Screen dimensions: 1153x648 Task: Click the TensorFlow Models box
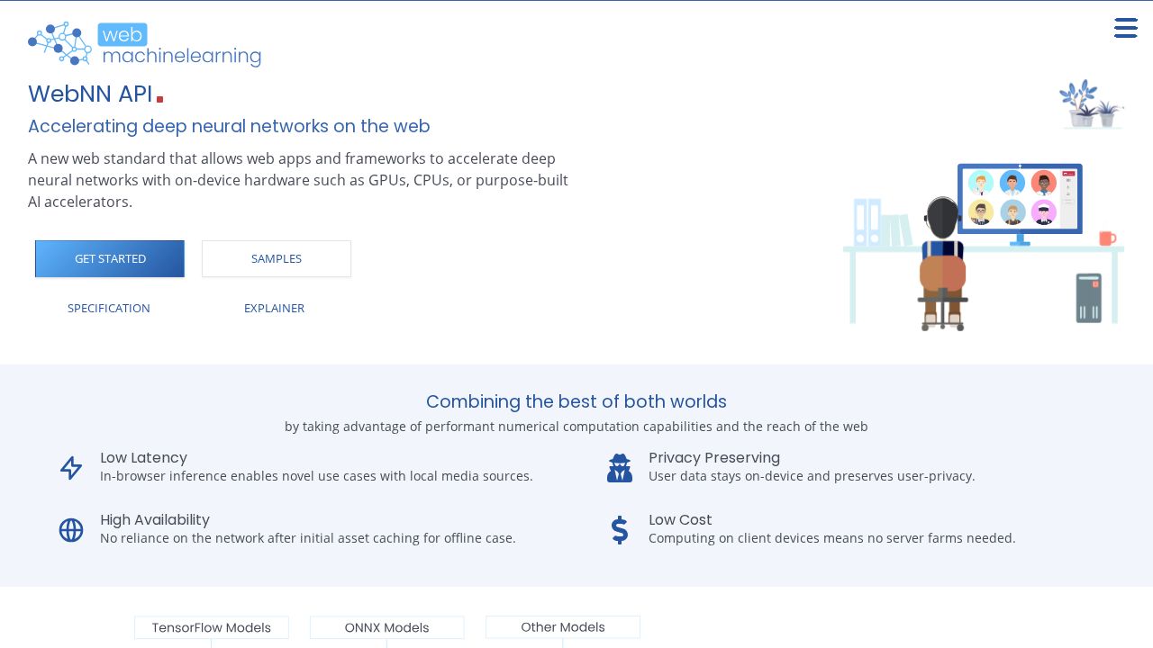pos(212,627)
